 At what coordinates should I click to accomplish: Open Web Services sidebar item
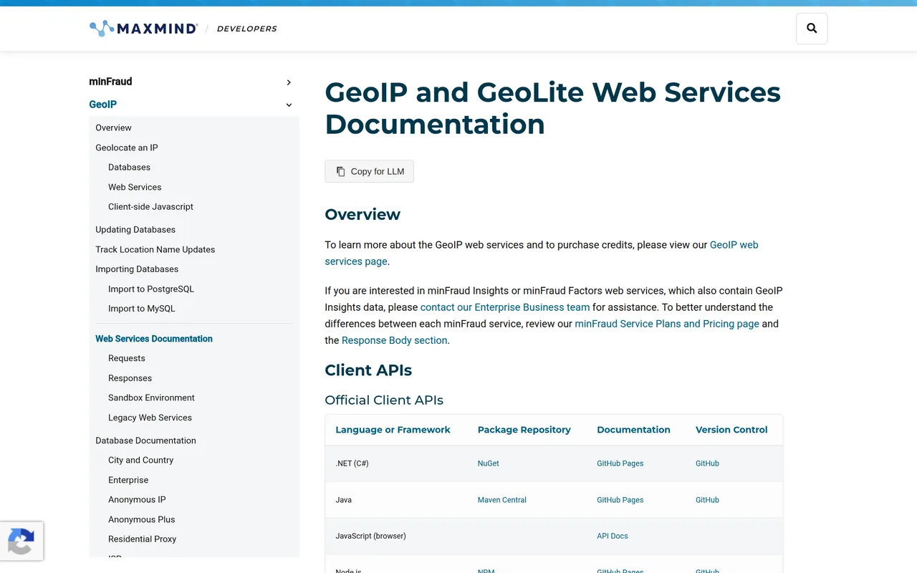135,187
